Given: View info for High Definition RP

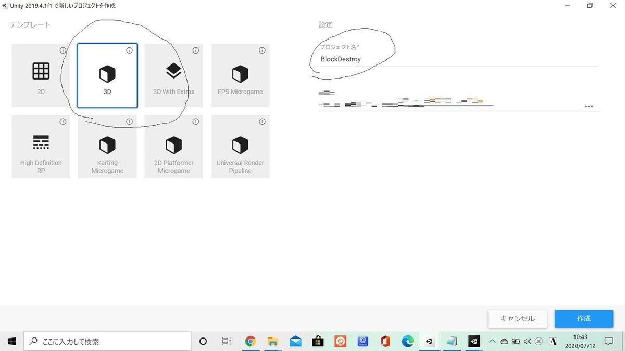Looking at the screenshot, I should tap(63, 122).
